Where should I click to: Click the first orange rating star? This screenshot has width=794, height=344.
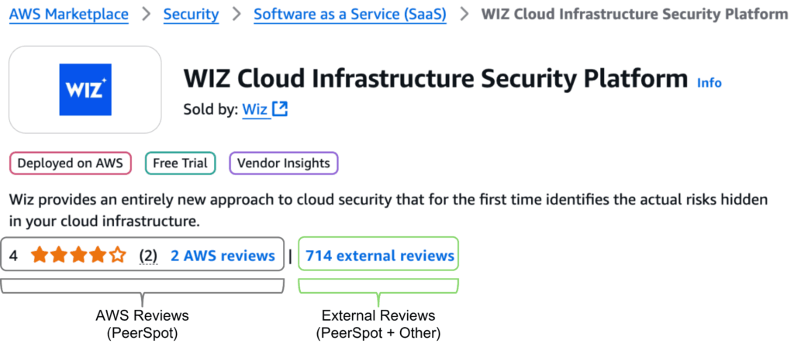click(40, 255)
